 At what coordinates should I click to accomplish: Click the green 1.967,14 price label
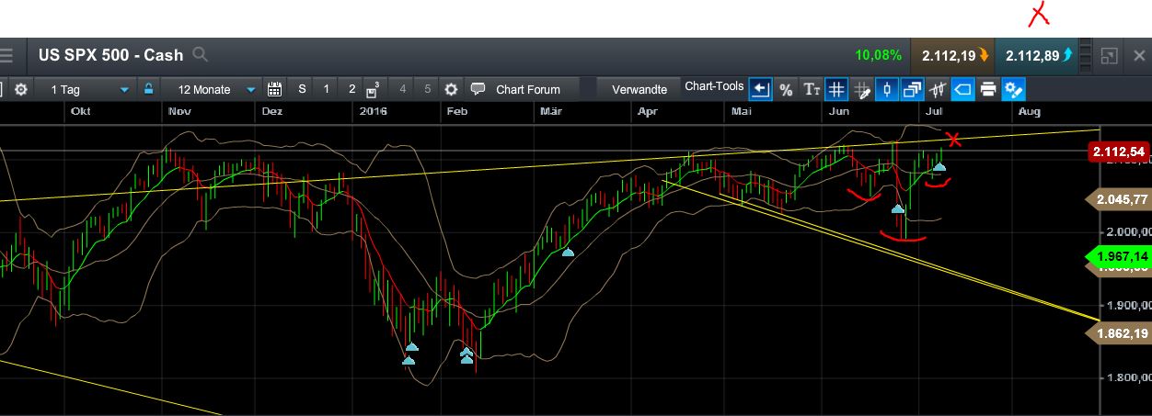click(1118, 257)
